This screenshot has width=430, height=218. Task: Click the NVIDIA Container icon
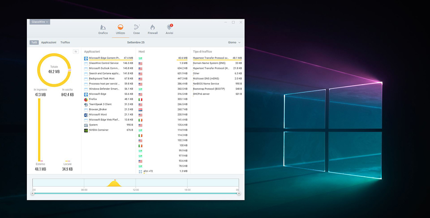[86, 130]
